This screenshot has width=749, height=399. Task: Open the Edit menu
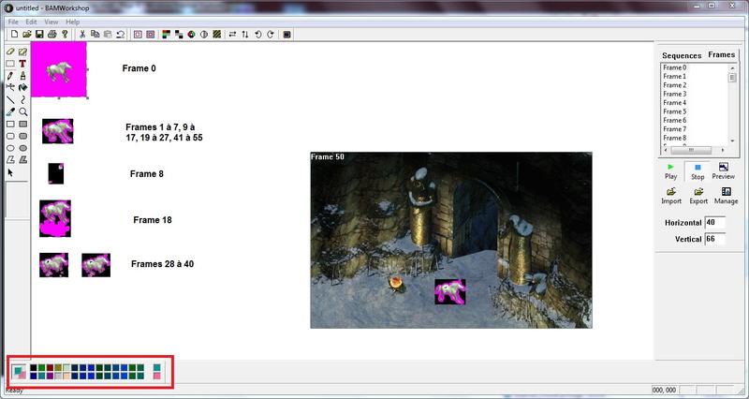[x=31, y=22]
